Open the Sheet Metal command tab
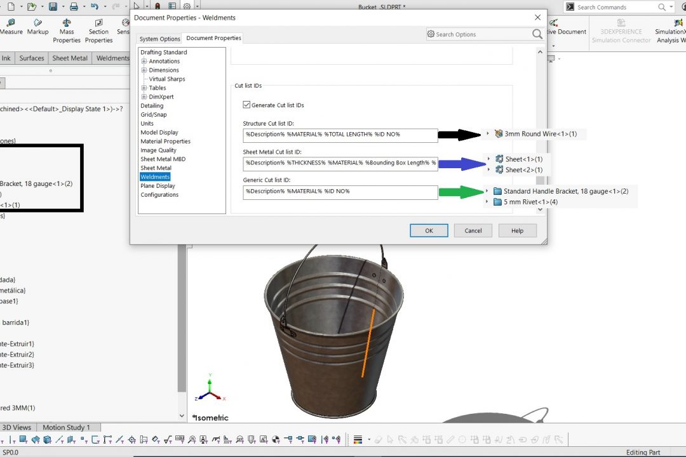The height and width of the screenshot is (457, 686). point(70,58)
